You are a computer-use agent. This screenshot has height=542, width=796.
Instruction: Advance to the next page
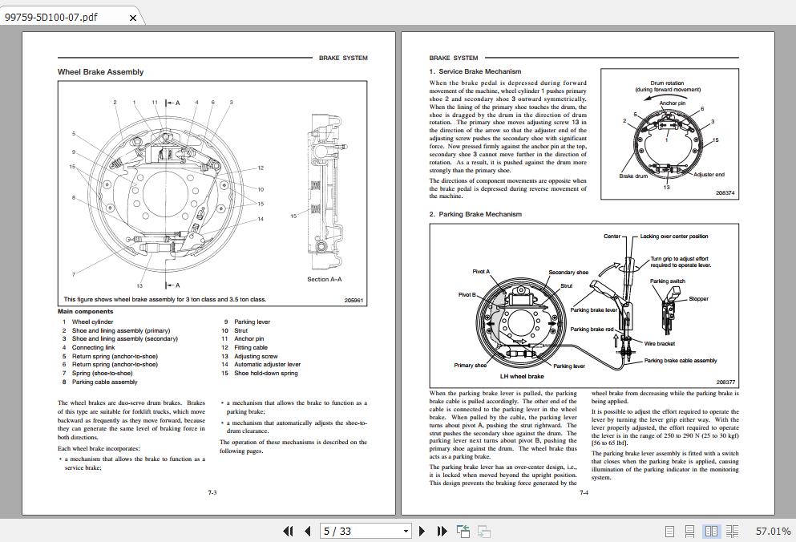(422, 531)
